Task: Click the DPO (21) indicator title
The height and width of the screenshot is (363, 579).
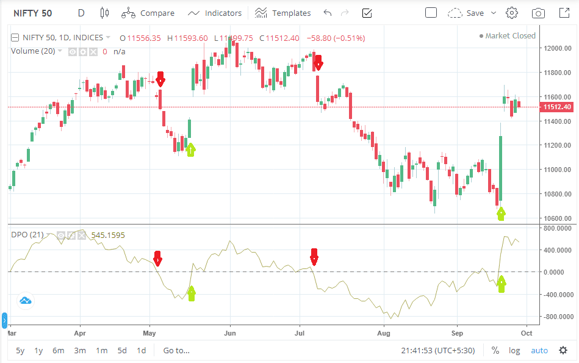Action: pos(27,234)
